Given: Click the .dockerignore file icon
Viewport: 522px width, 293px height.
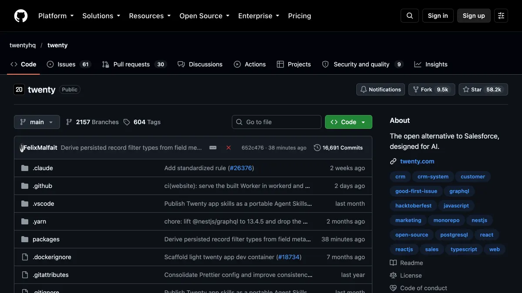Looking at the screenshot, I should tap(25, 257).
